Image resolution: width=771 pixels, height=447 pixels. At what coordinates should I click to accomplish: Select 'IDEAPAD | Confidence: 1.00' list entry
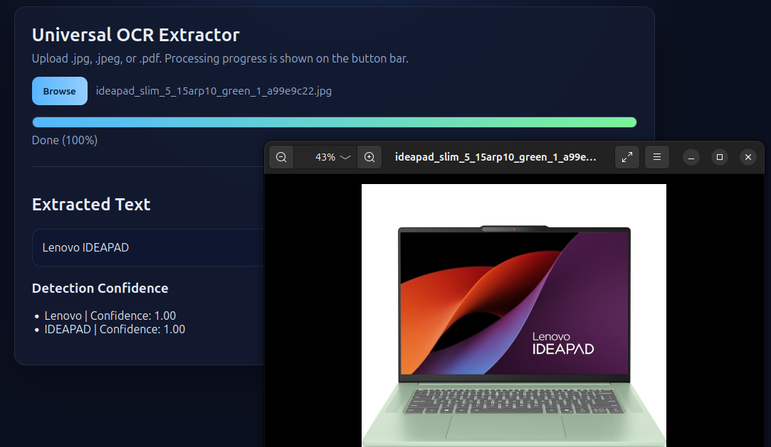(115, 329)
